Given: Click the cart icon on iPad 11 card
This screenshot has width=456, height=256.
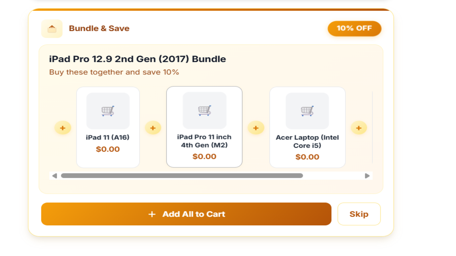Looking at the screenshot, I should point(108,111).
